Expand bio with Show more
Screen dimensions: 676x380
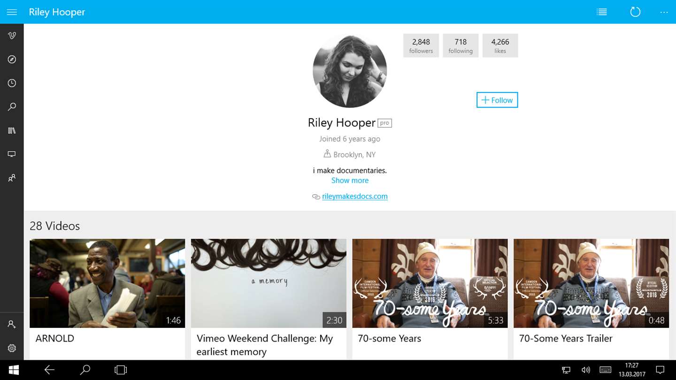(x=350, y=181)
